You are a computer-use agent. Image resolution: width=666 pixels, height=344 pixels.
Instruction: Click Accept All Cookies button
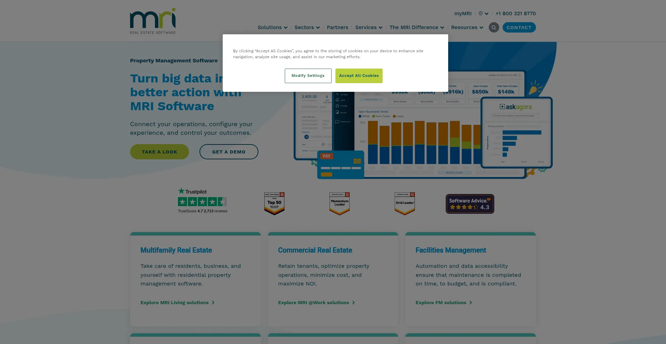pos(359,76)
